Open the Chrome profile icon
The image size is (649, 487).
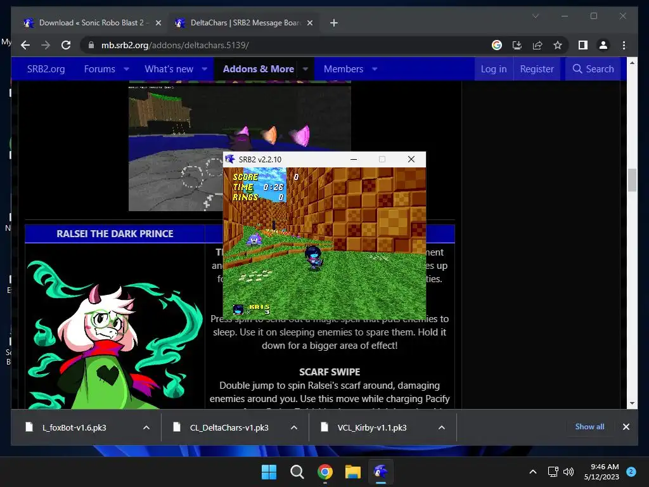[x=603, y=45]
